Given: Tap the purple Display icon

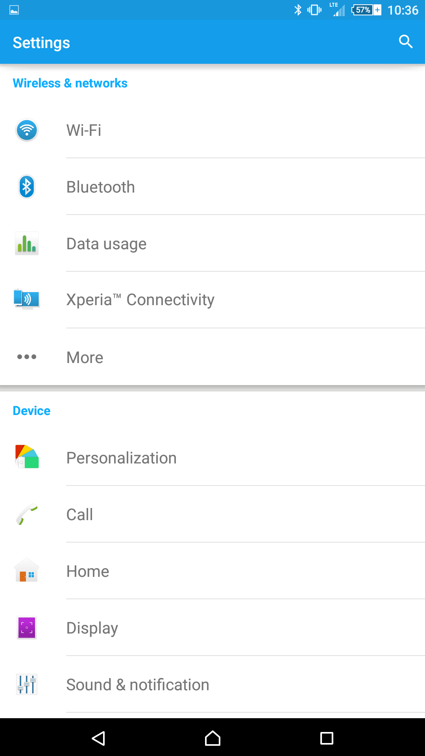Looking at the screenshot, I should coord(27,628).
